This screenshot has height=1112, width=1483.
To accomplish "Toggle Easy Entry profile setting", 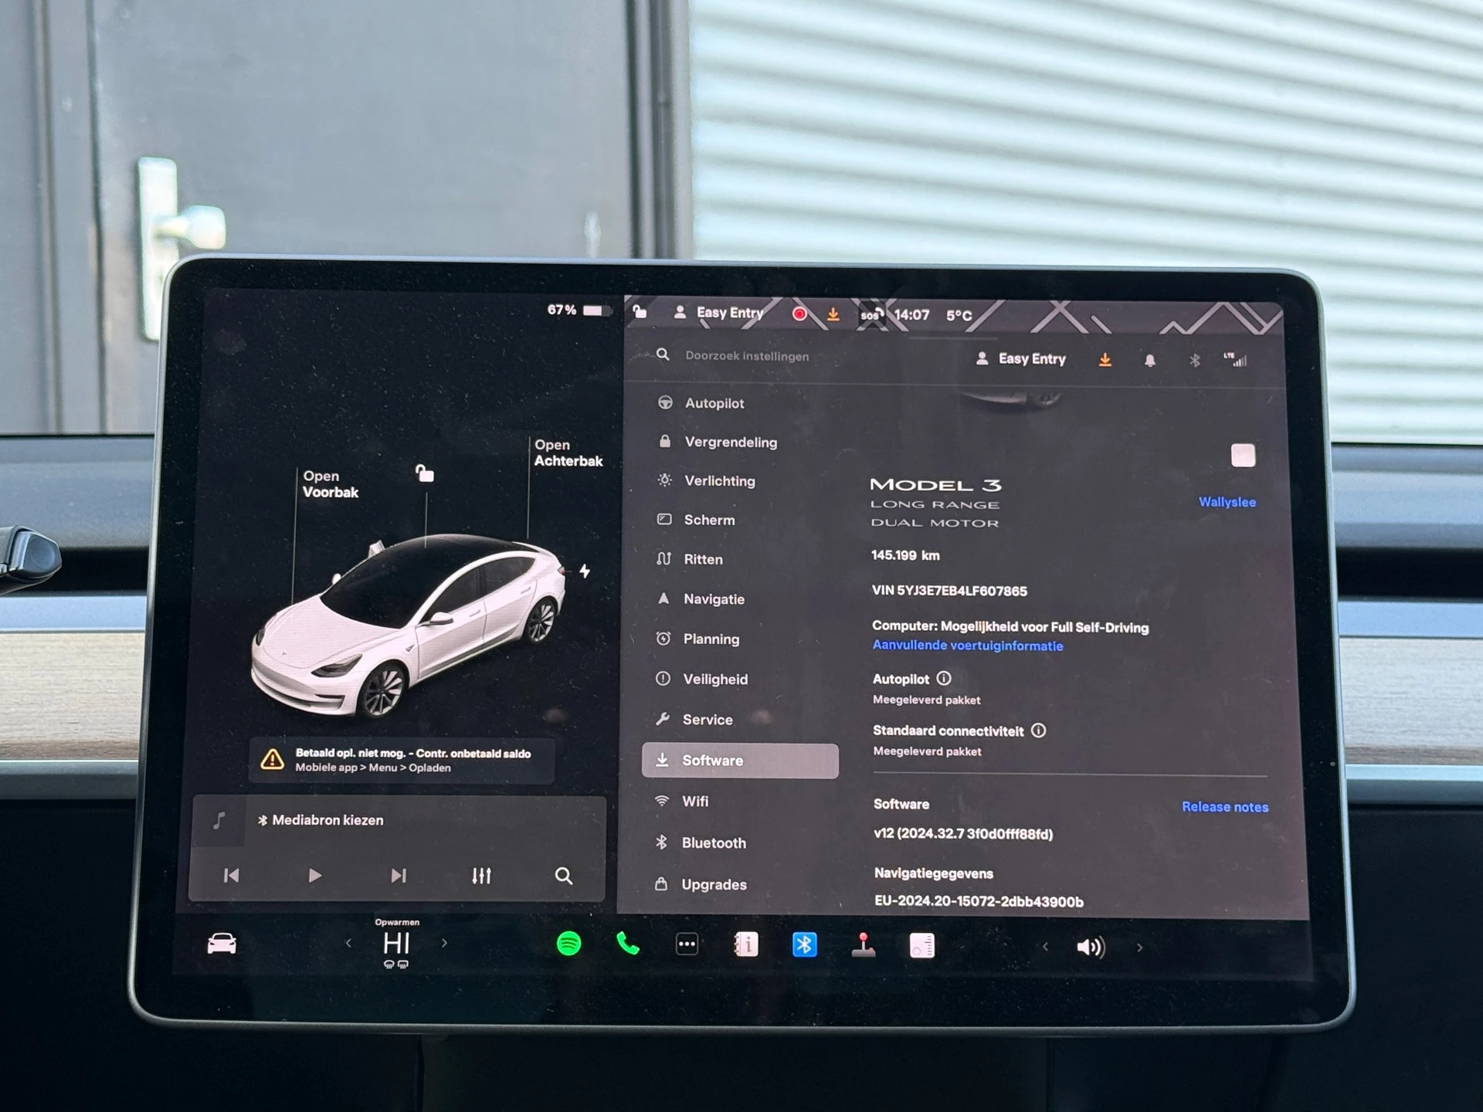I will 1025,358.
